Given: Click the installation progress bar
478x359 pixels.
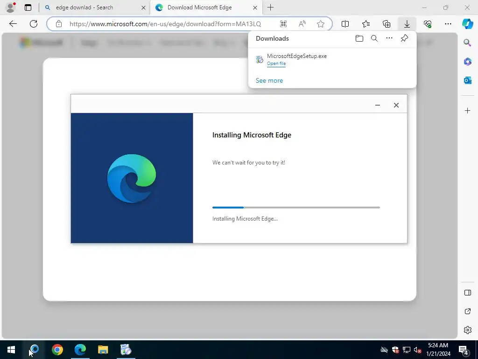Looking at the screenshot, I should [296, 208].
